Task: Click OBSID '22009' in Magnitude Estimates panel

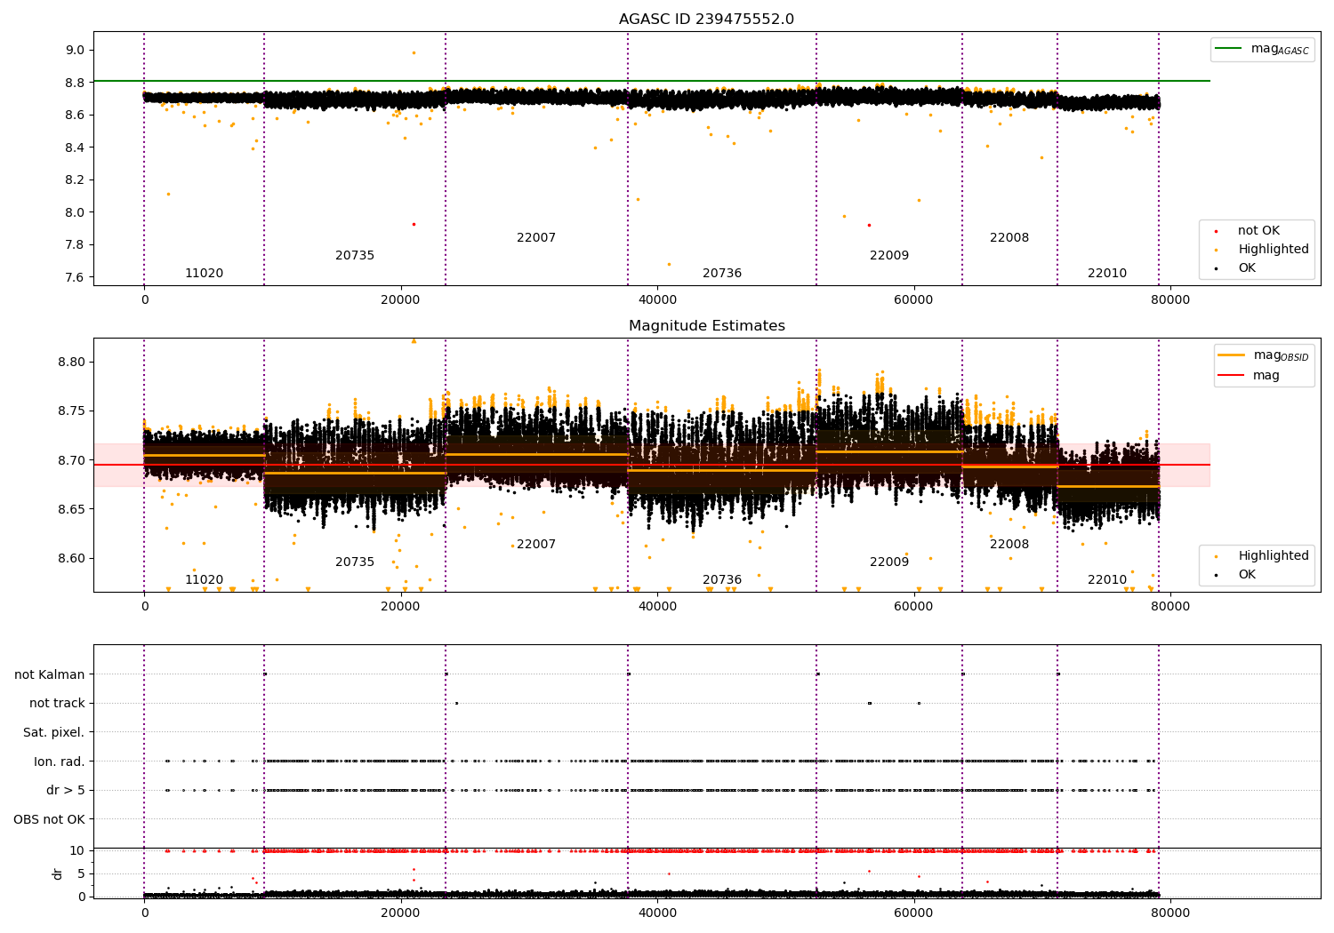Action: pos(889,562)
